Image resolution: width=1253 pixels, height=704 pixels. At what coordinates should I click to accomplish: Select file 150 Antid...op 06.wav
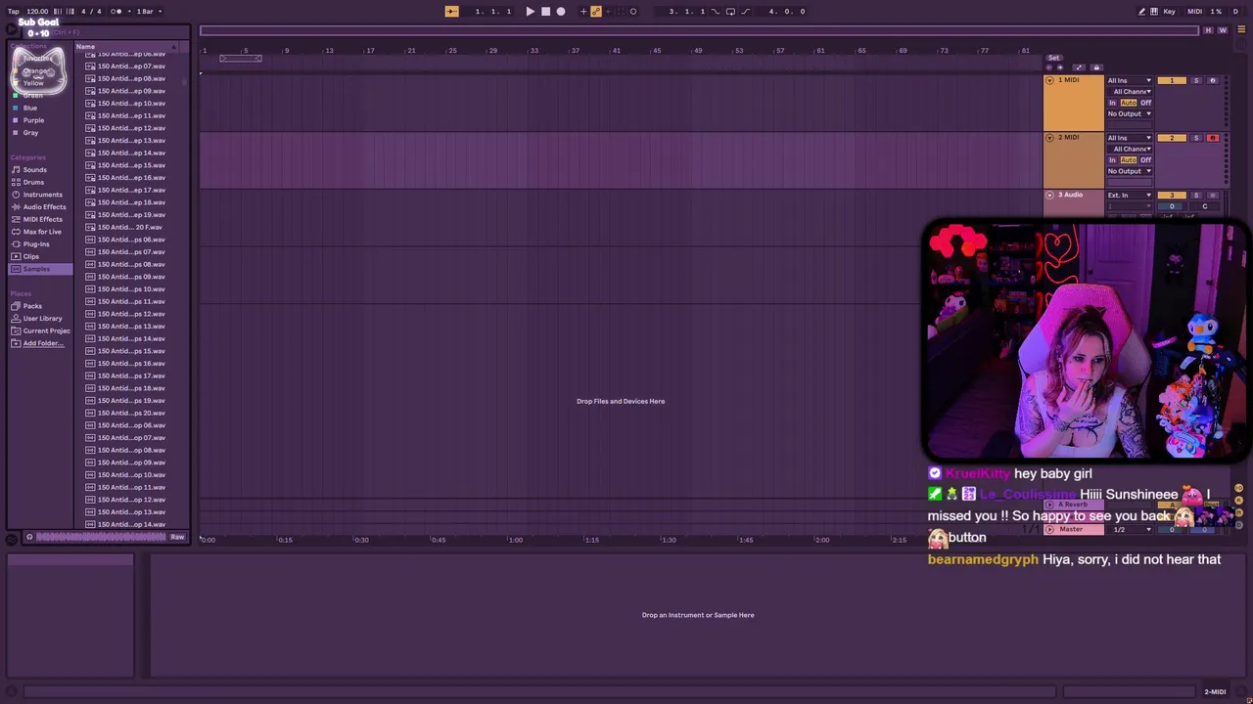[131, 425]
